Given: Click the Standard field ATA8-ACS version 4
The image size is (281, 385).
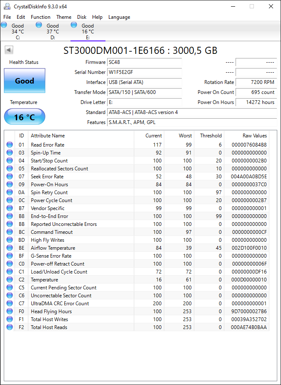Looking at the screenshot, I should coord(192,112).
